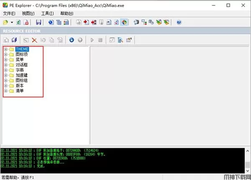Launch the disassembler tool icon
251x180 pixels.
click(136, 22)
